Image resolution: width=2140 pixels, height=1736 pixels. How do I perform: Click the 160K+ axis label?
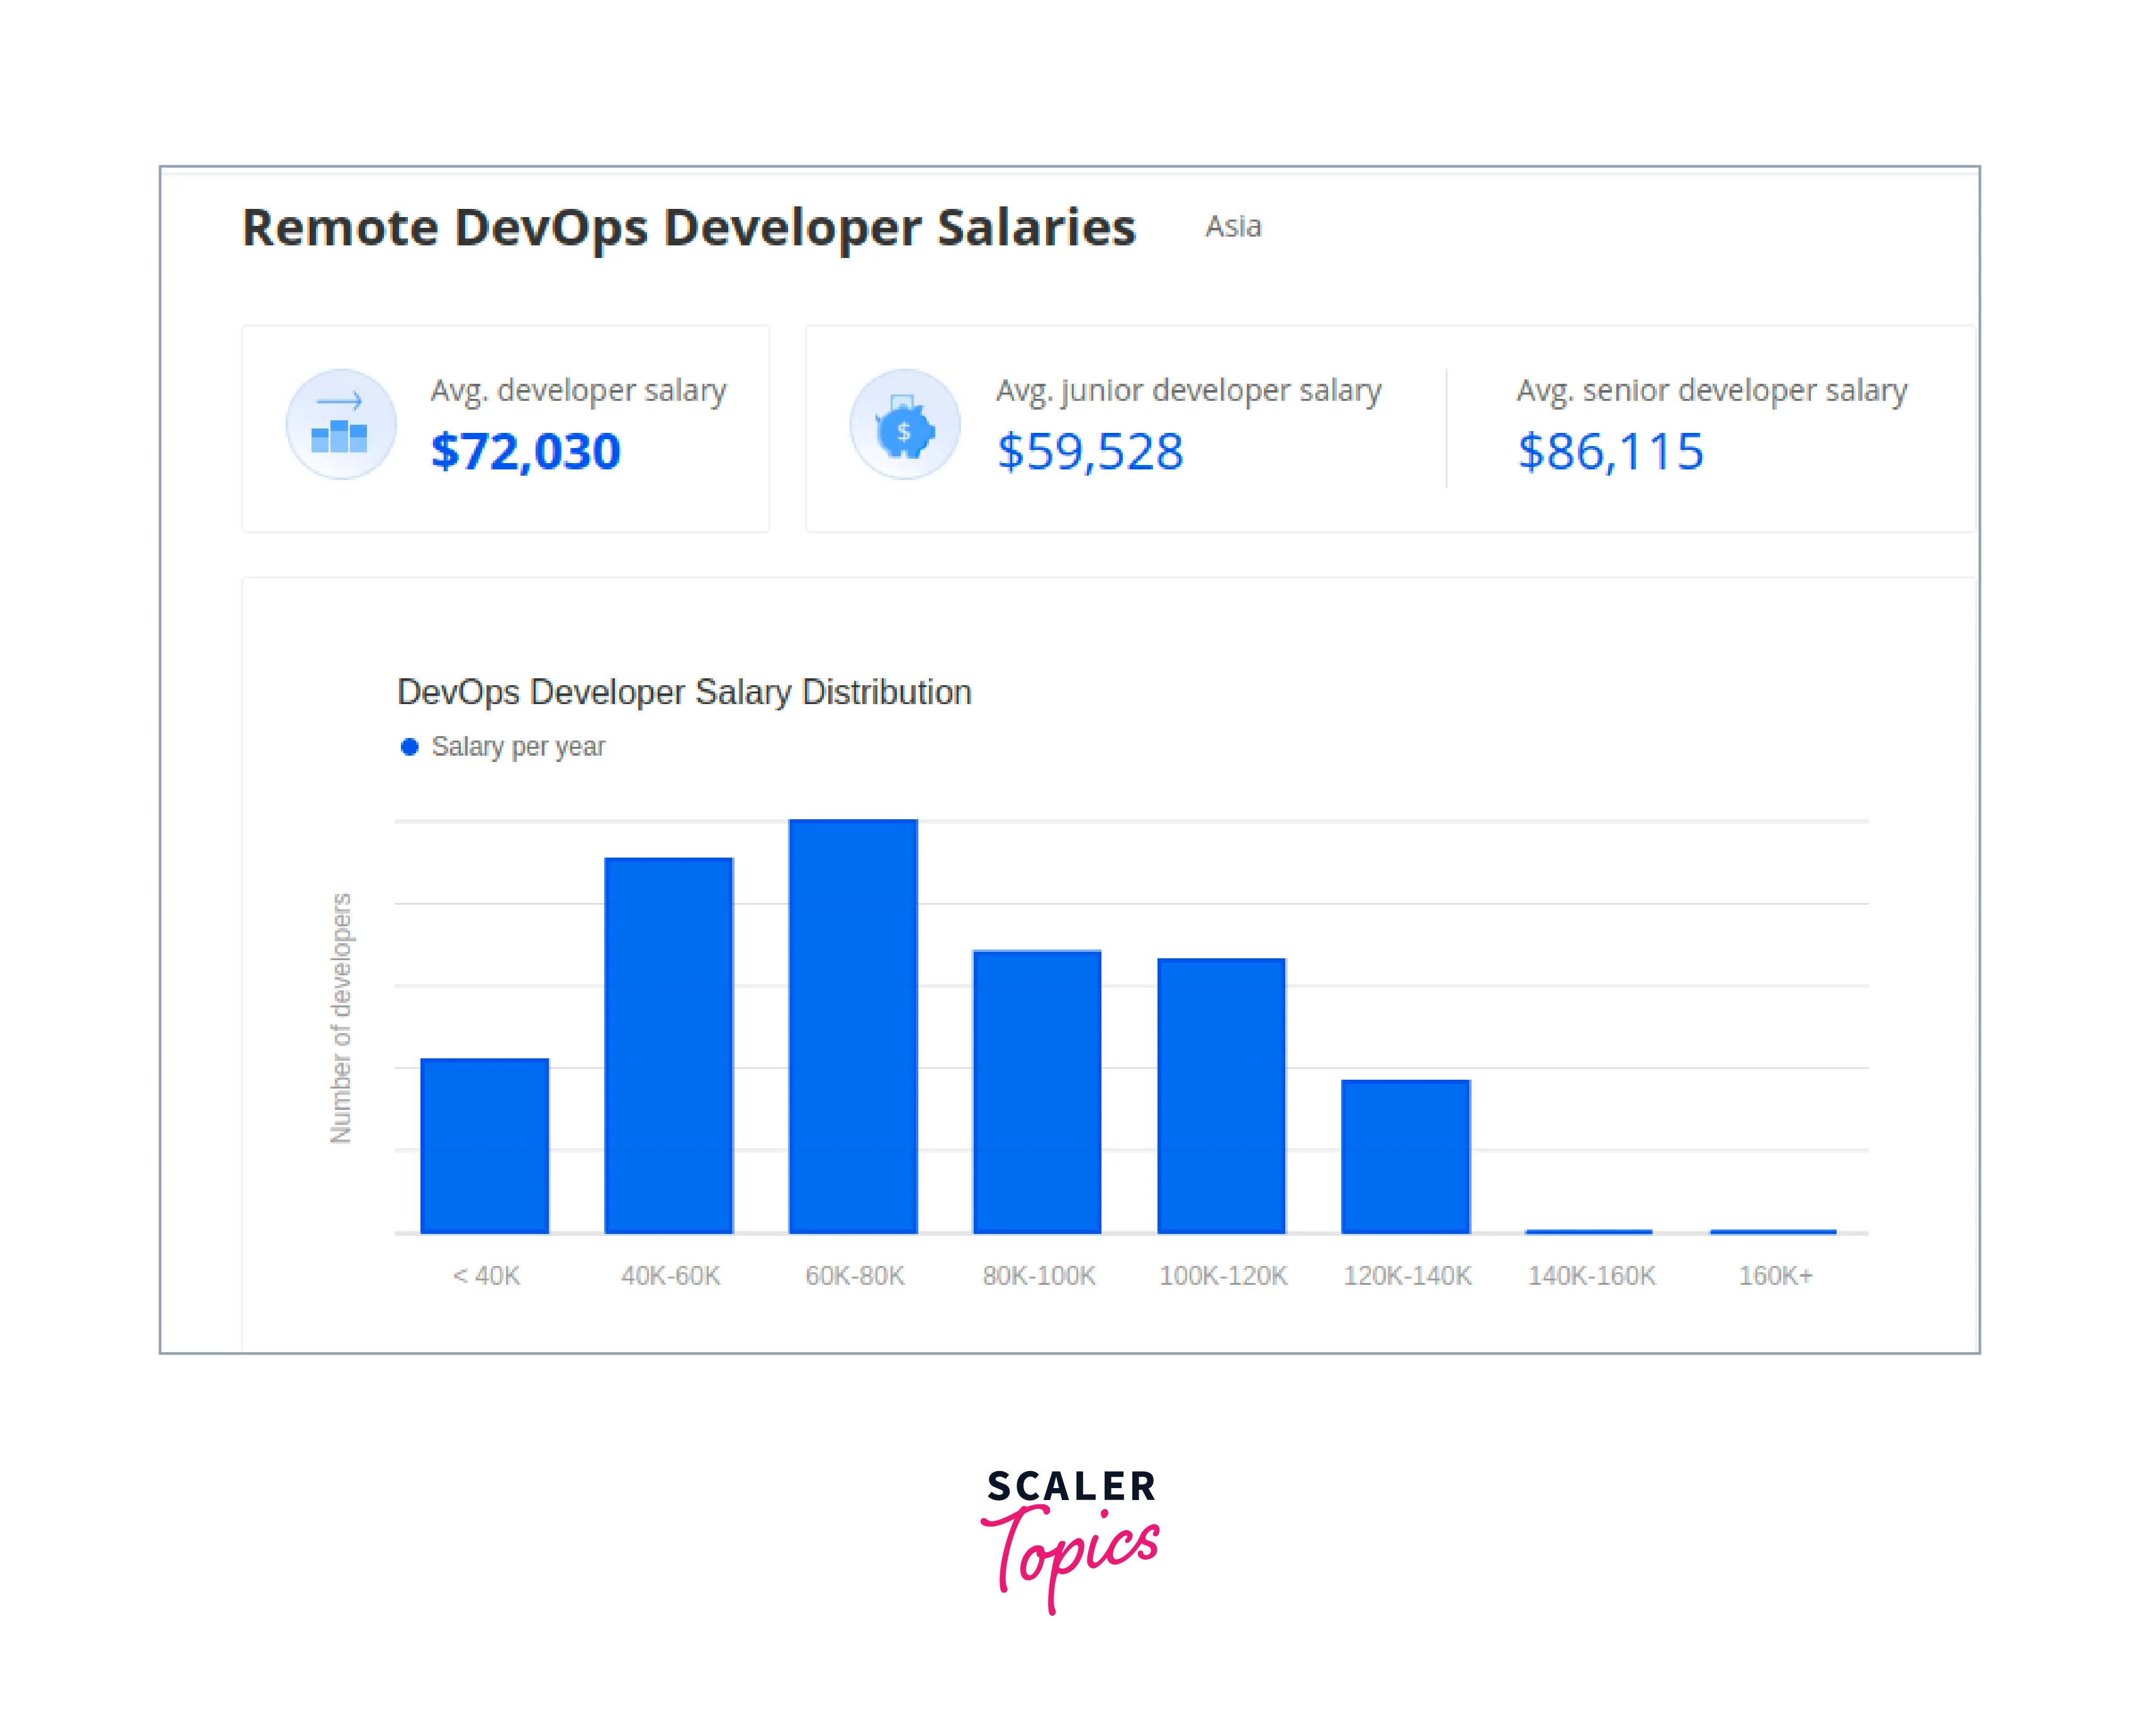coord(1775,1276)
